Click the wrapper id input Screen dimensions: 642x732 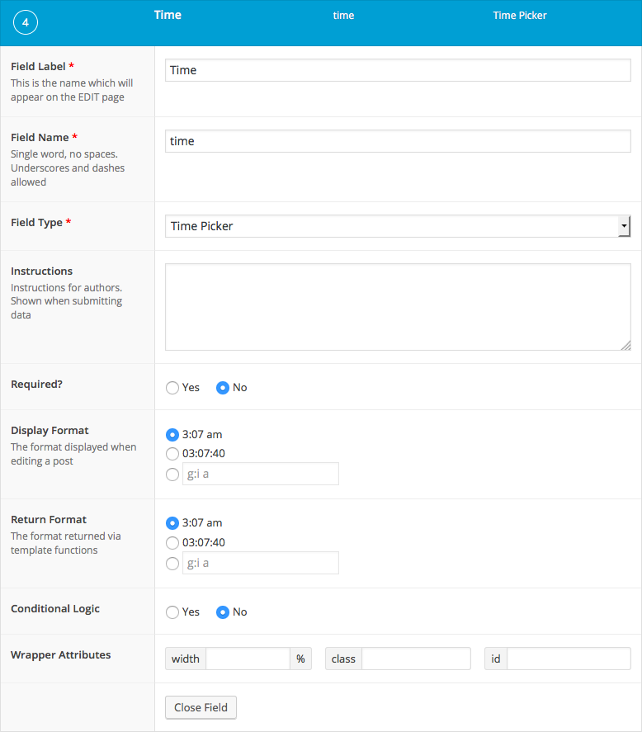pos(569,659)
